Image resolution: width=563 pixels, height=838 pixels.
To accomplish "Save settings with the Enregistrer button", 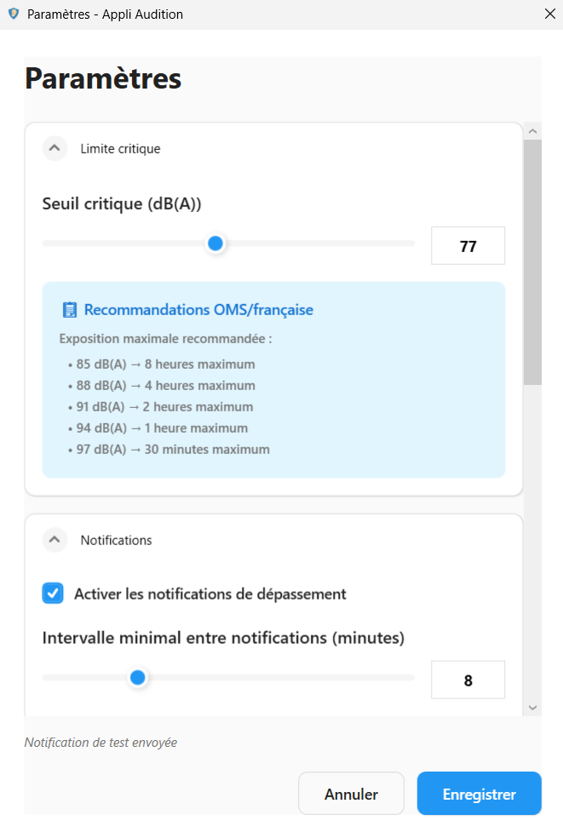I will pos(479,794).
